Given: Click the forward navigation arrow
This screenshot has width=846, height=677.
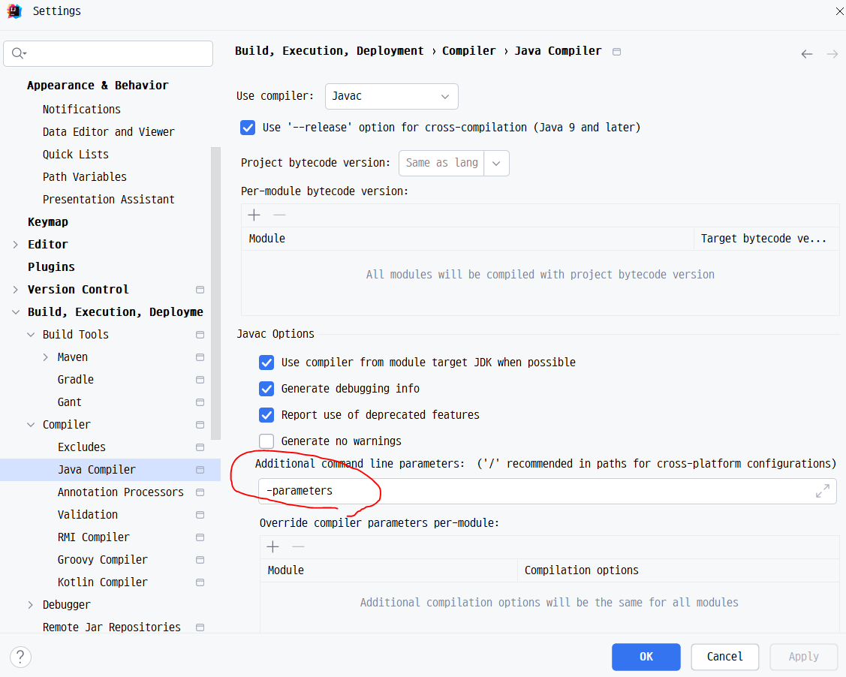Looking at the screenshot, I should coord(832,54).
